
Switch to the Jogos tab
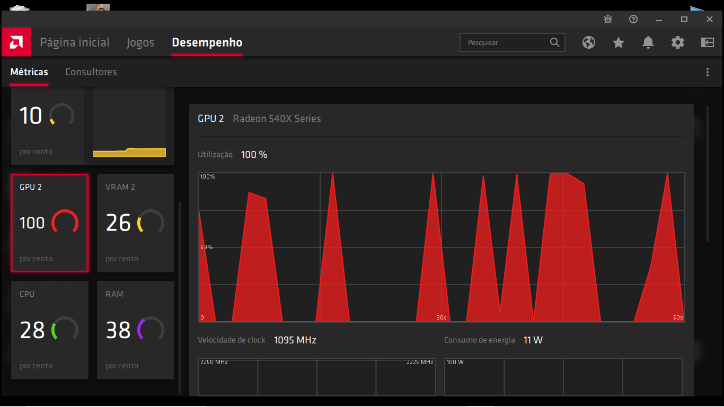140,43
